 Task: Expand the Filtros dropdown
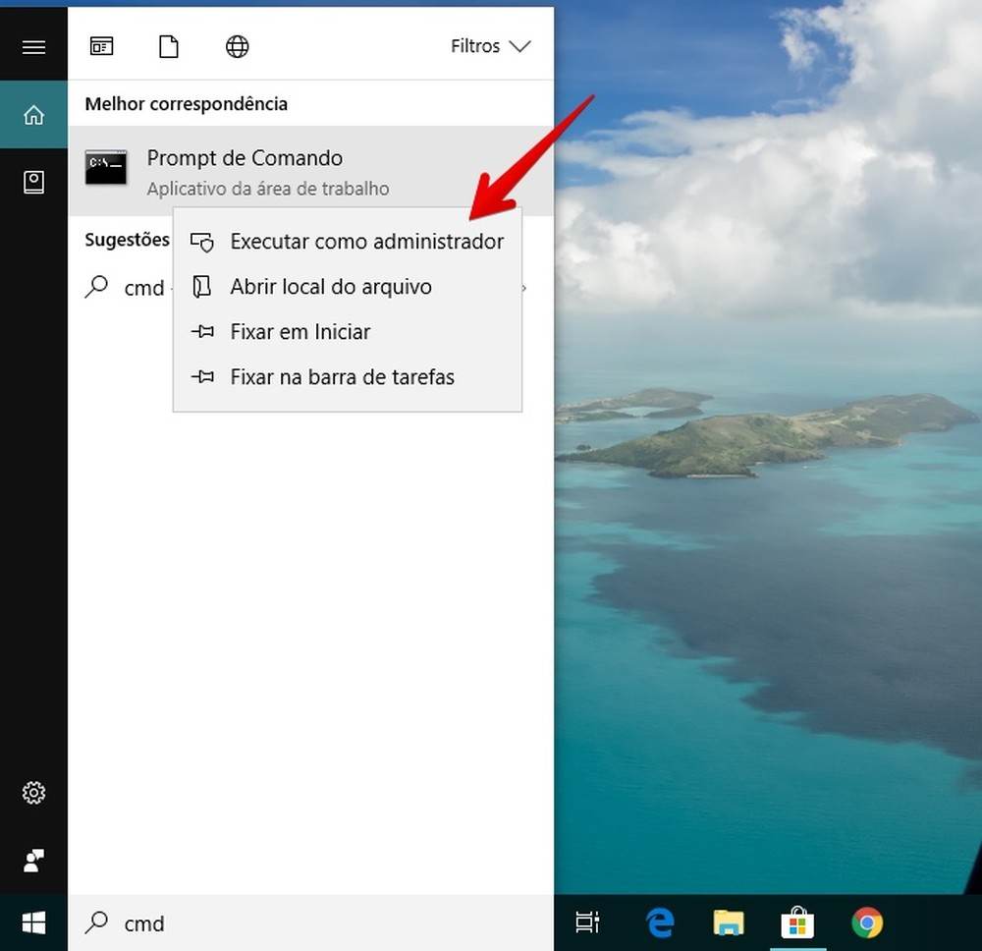(x=490, y=46)
